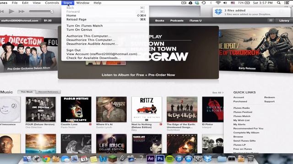Open the store list menu icon beside Library

pos(271,20)
